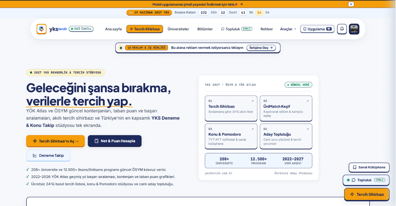The height and width of the screenshot is (206, 396).
Task: Select Tercih Sihirbazı in the nav bar
Action: tap(145, 29)
